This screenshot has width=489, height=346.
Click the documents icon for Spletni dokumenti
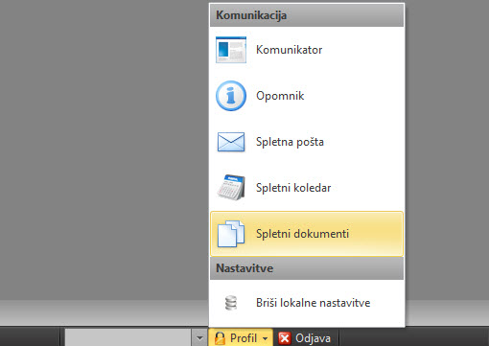pos(231,234)
